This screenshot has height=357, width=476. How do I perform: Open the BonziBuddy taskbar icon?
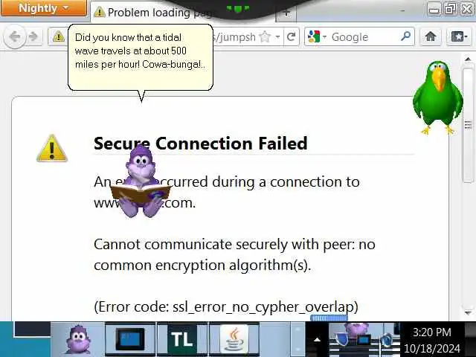pyautogui.click(x=77, y=339)
